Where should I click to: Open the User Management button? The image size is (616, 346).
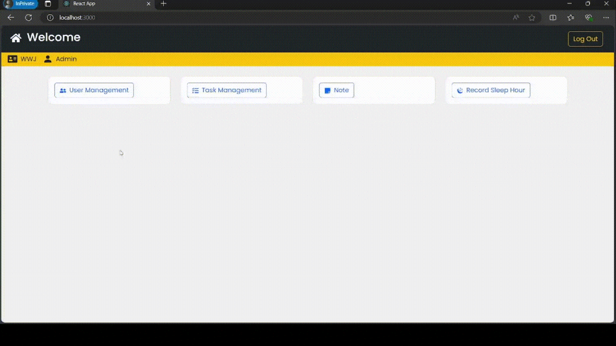[x=94, y=90]
